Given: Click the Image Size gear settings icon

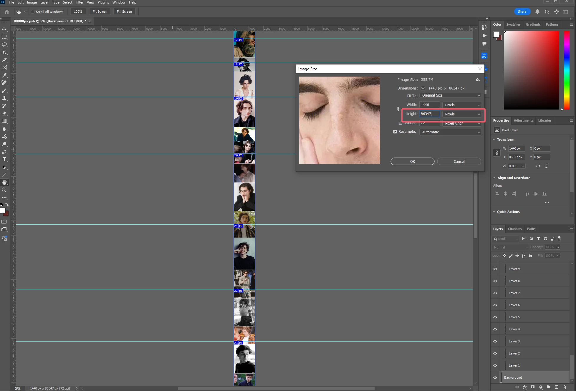Looking at the screenshot, I should tap(478, 80).
